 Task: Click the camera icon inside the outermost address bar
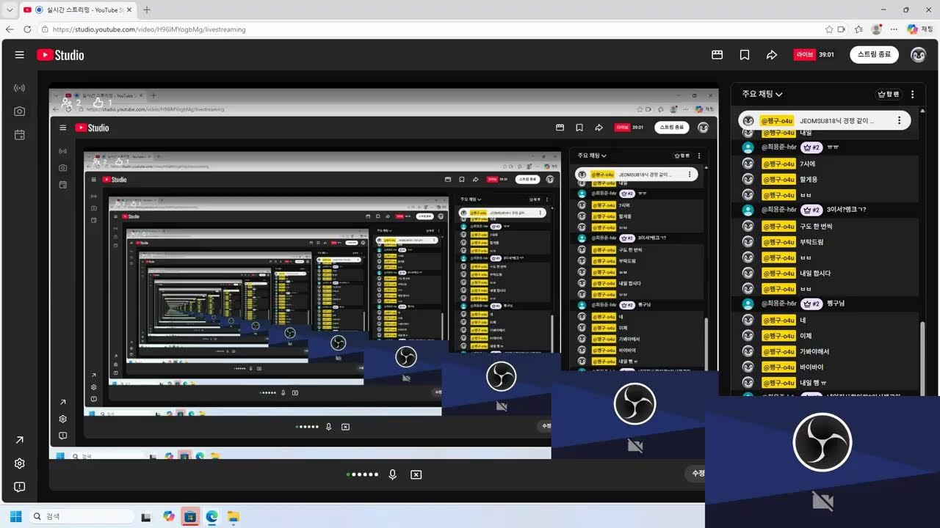[x=842, y=29]
